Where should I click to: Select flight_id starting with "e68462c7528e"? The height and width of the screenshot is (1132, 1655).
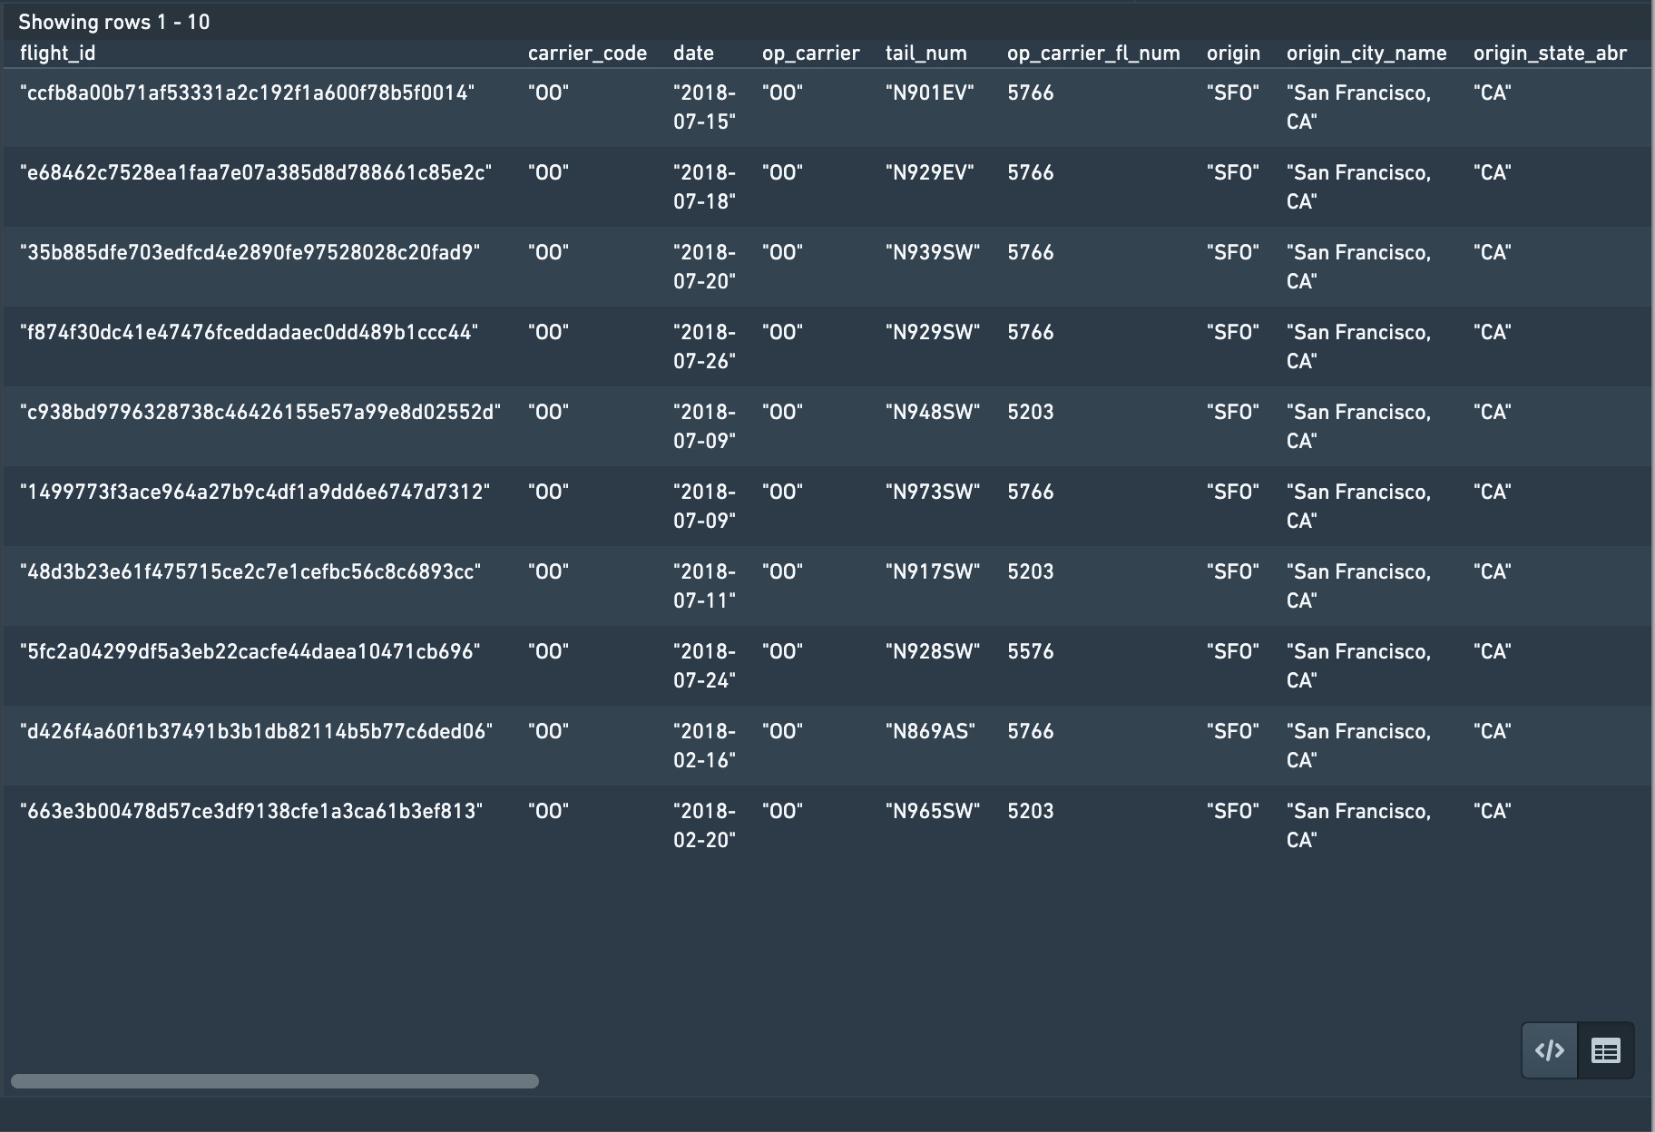256,173
